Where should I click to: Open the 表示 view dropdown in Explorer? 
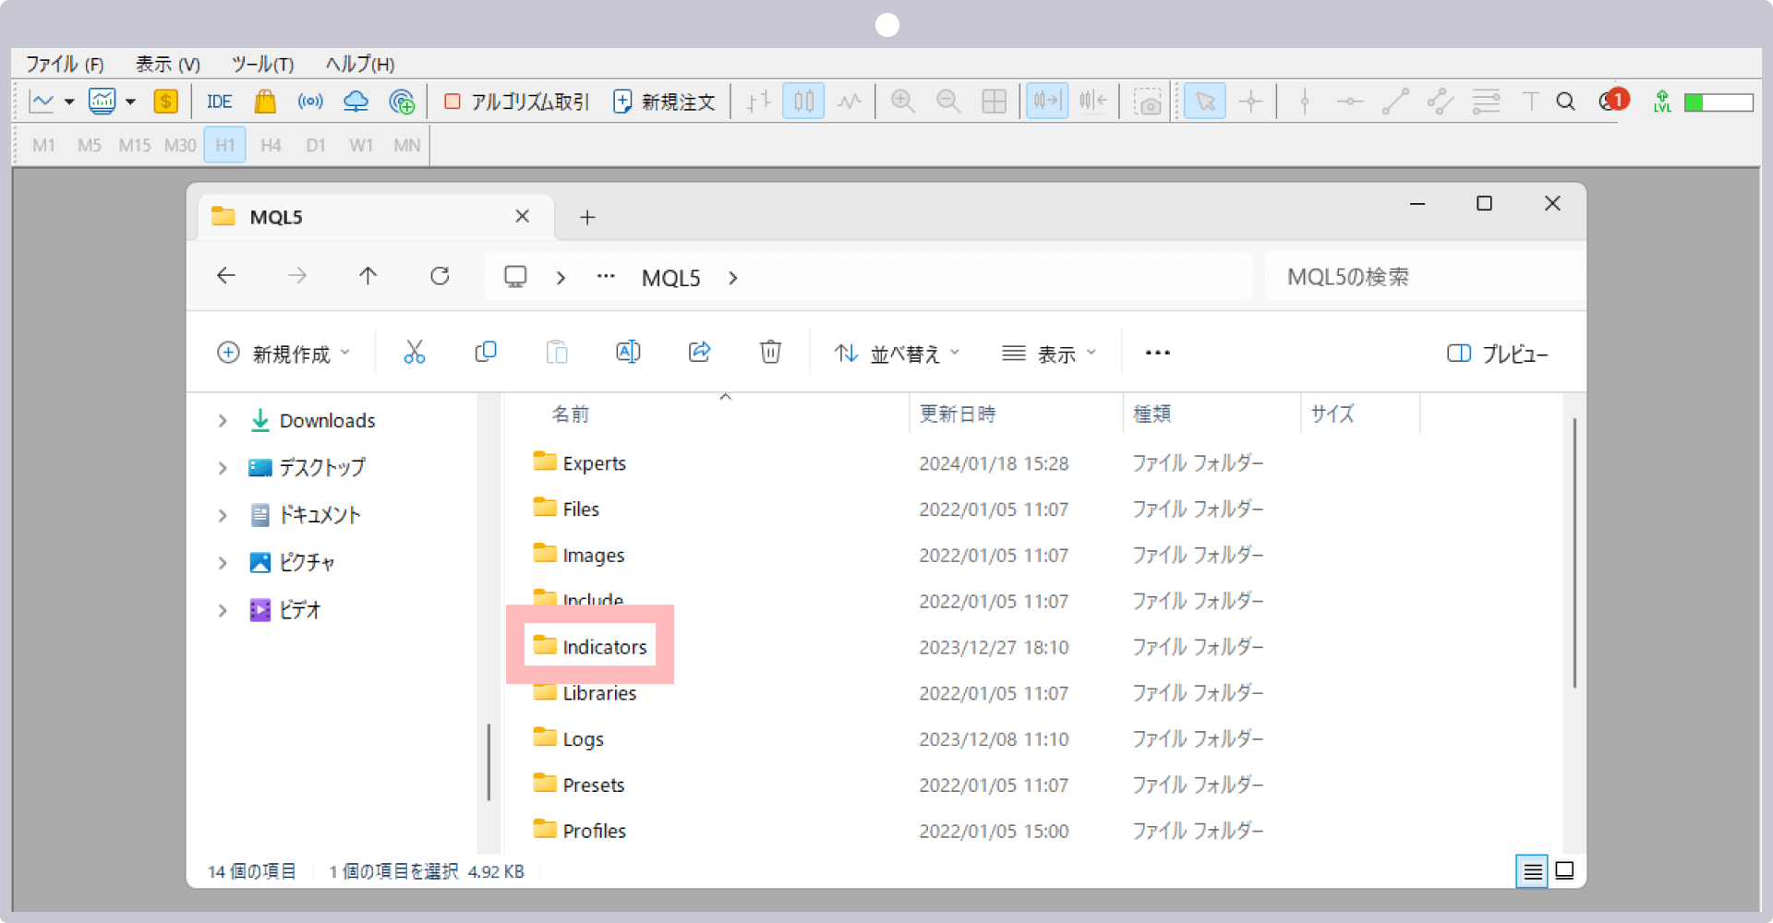(x=1049, y=354)
